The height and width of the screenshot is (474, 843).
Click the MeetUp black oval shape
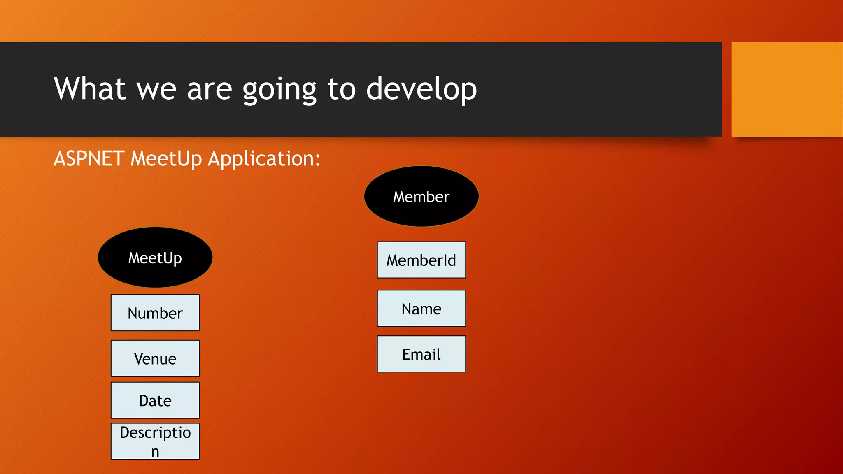(155, 258)
